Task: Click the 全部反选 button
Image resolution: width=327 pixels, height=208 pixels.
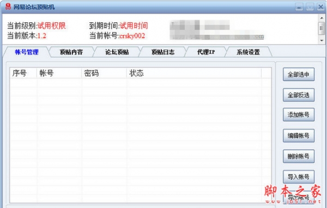Action: [x=299, y=95]
